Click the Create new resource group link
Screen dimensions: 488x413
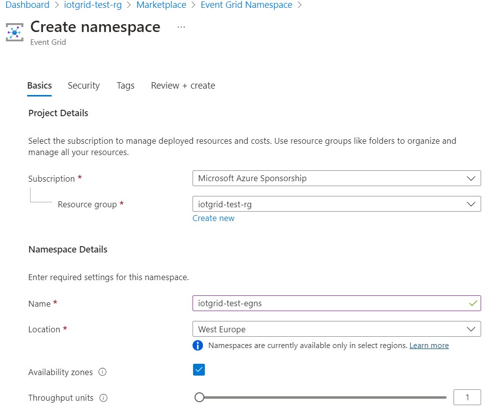coord(213,218)
